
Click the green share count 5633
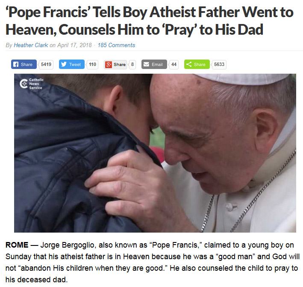click(x=219, y=64)
